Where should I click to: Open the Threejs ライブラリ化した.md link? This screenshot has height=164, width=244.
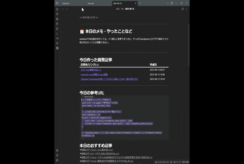[107, 161]
